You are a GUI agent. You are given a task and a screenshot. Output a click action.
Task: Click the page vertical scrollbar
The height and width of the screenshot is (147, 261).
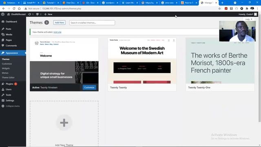pos(259,68)
